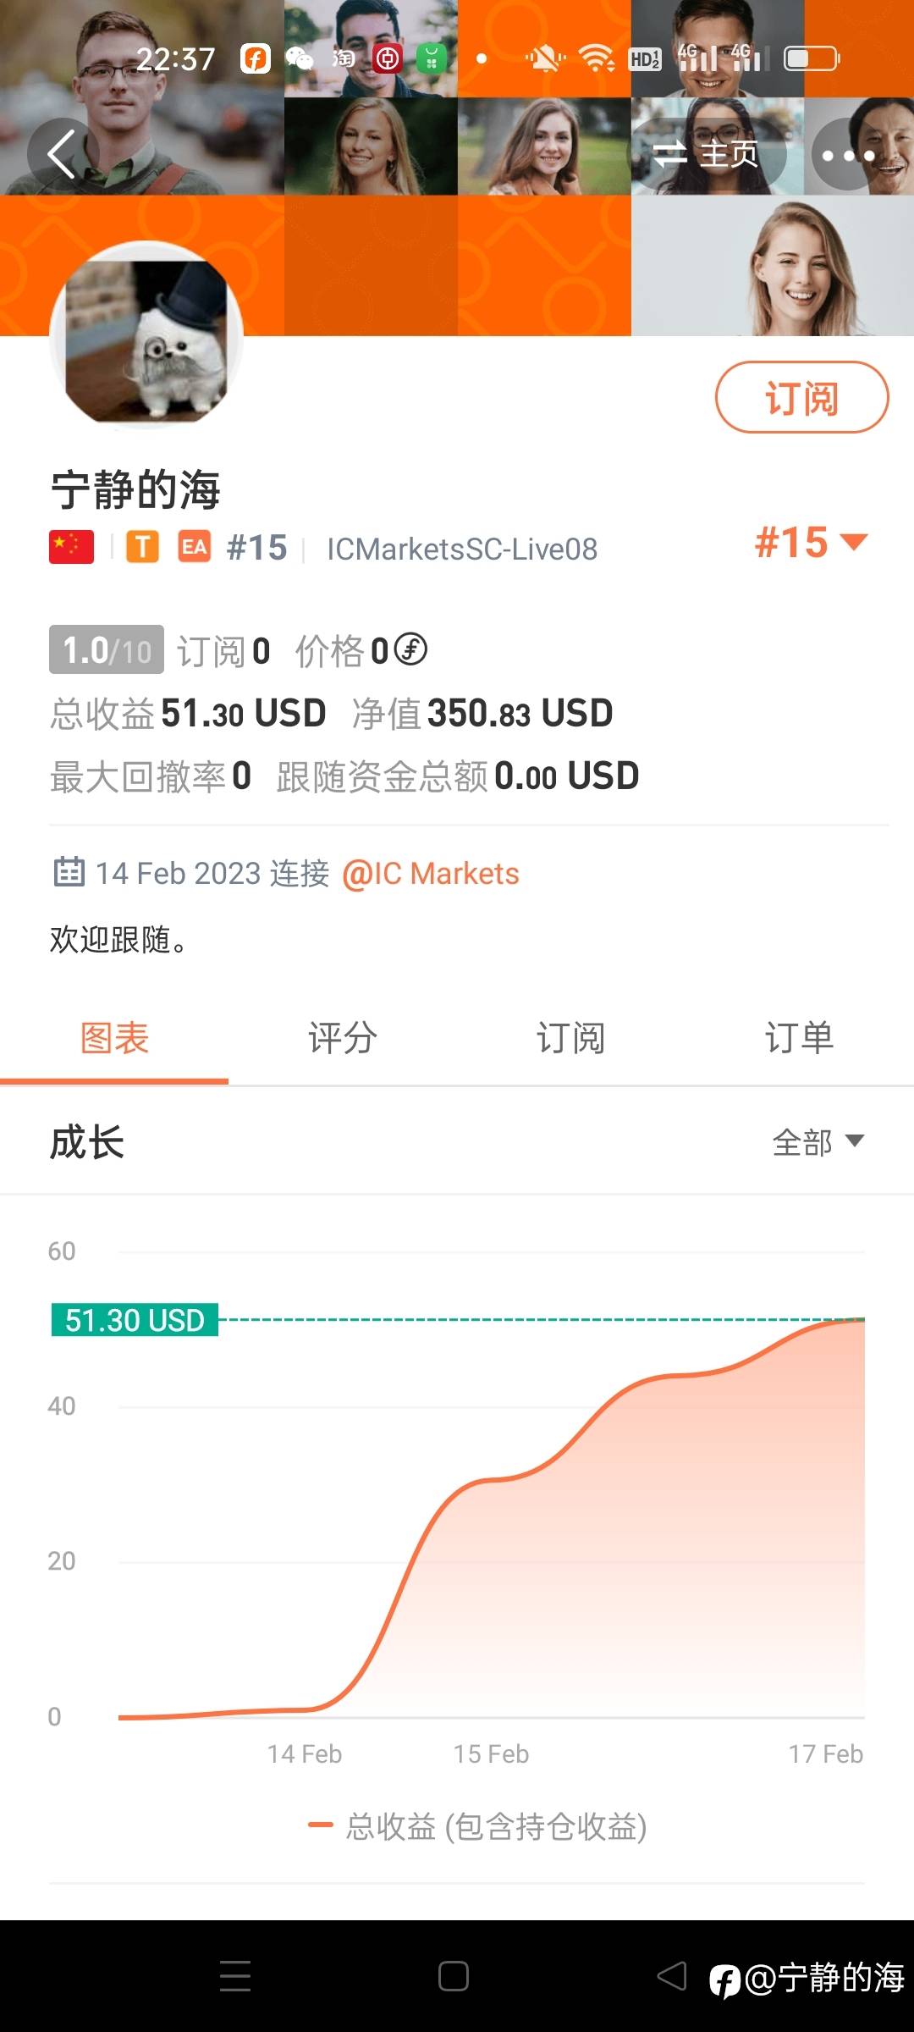914x2032 pixels.
Task: Tap the 主页 switch button
Action: click(x=708, y=154)
